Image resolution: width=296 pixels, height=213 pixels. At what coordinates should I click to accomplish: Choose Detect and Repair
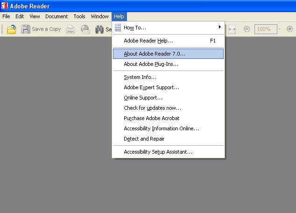168,139
